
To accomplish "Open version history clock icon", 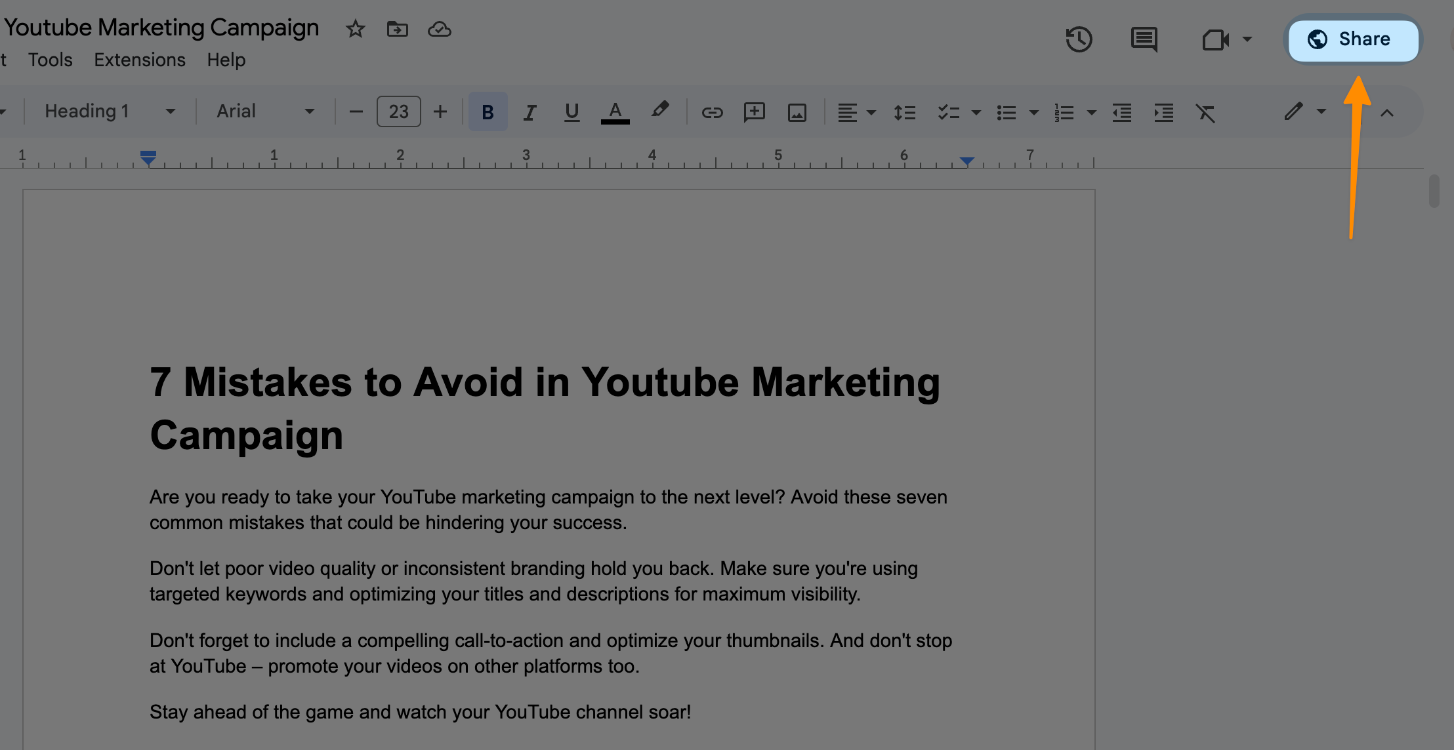I will click(x=1079, y=39).
